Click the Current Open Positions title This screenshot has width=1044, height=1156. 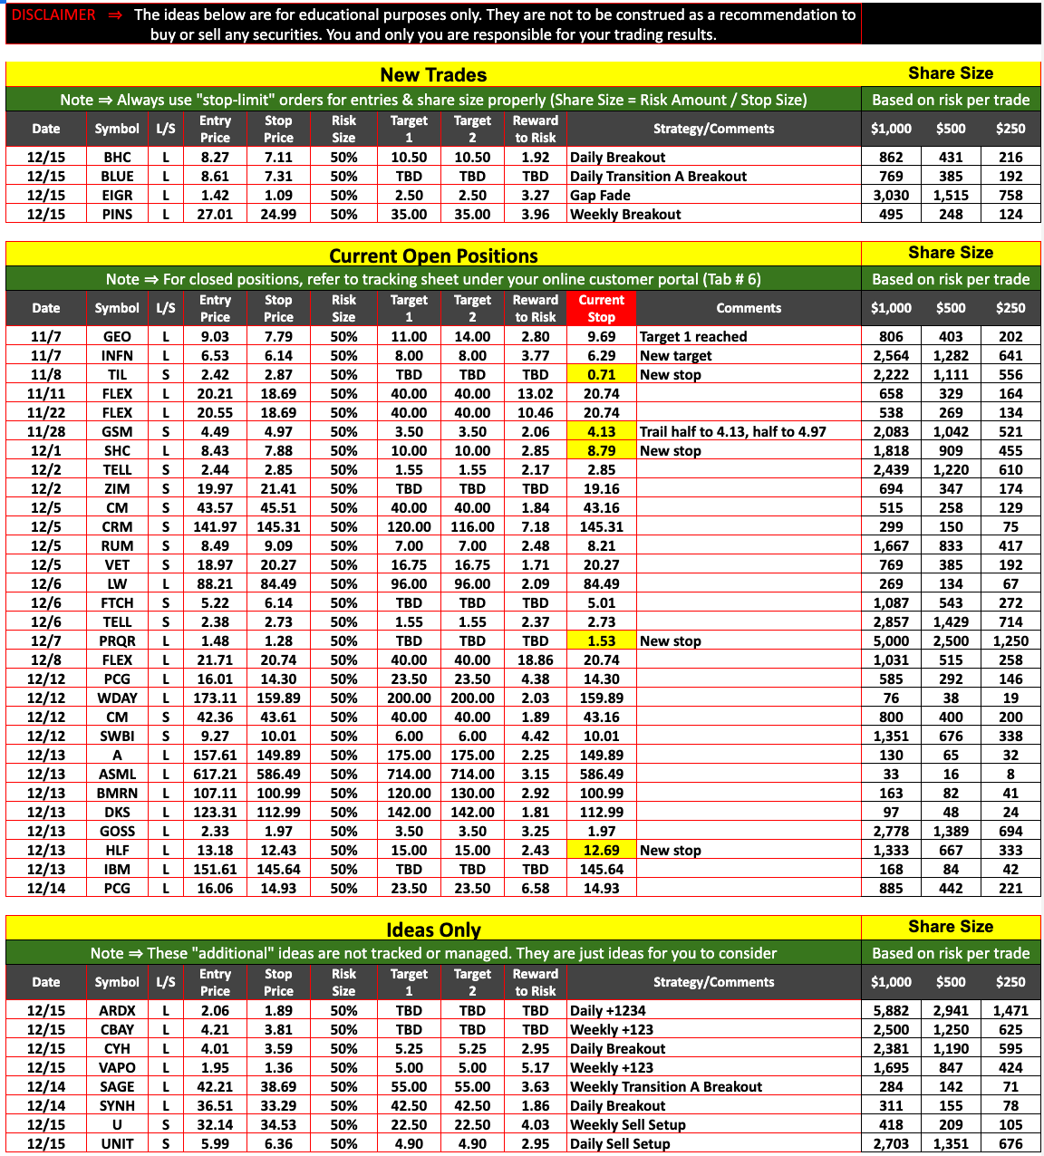coord(433,255)
